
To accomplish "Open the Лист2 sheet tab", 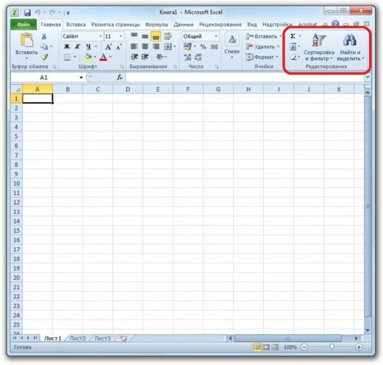I will (78, 338).
